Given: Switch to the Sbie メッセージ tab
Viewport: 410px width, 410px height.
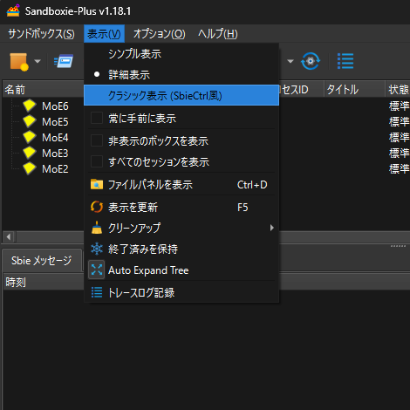Looking at the screenshot, I should [42, 261].
